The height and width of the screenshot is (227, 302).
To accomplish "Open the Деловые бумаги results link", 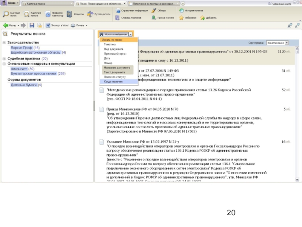I will coord(23,85).
